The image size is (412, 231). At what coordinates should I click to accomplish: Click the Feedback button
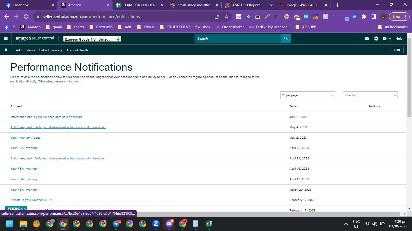[x=15, y=208]
